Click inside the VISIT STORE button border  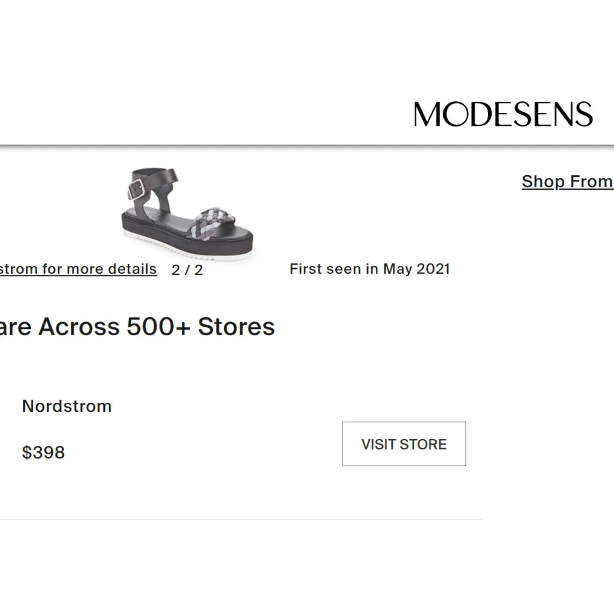(x=403, y=443)
